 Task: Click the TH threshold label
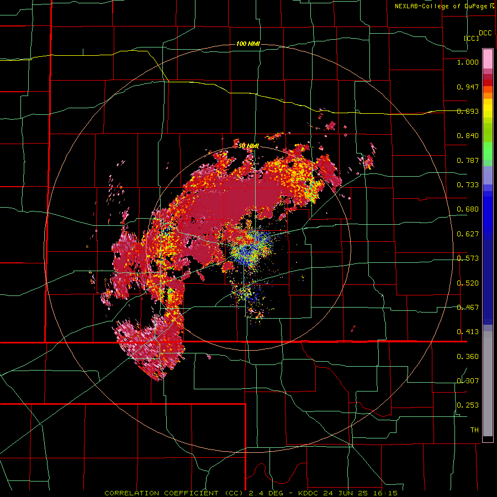click(474, 430)
